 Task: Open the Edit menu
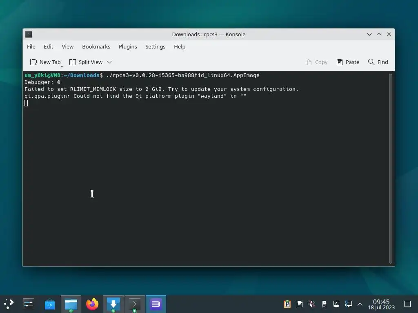coord(48,46)
